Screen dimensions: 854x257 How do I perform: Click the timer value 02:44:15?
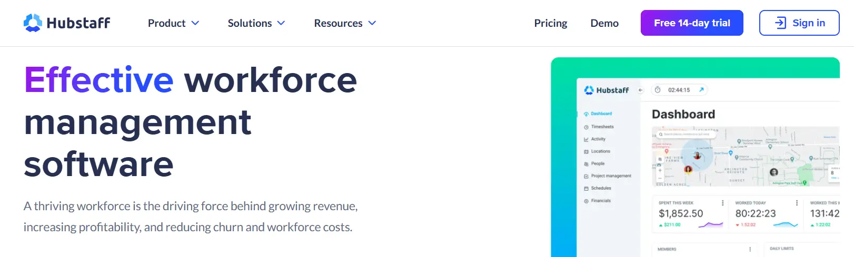(x=679, y=90)
